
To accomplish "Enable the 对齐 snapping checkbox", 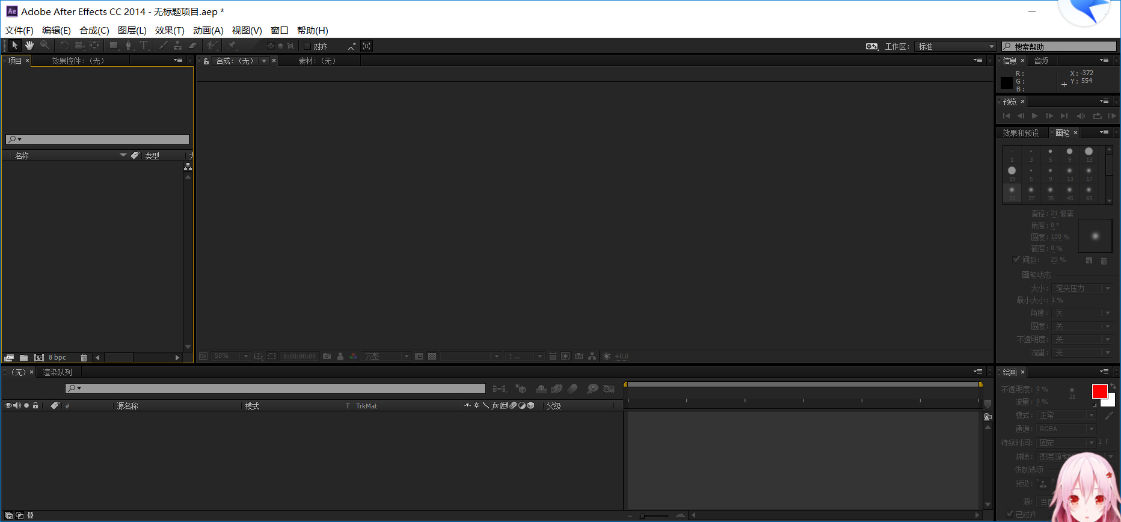I will [307, 46].
